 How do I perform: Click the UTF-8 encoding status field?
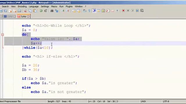pos(166,101)
